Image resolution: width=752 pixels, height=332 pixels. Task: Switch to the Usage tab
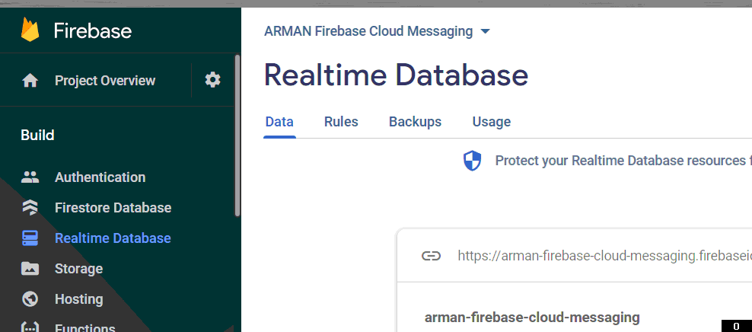[492, 122]
